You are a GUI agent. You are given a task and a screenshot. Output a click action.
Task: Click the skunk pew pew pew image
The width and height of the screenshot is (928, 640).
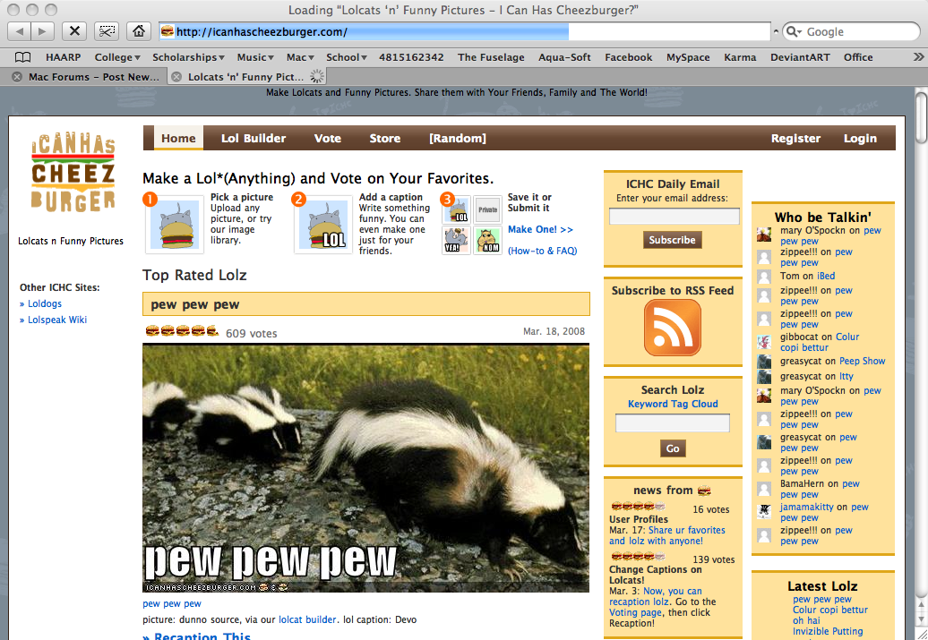point(365,468)
